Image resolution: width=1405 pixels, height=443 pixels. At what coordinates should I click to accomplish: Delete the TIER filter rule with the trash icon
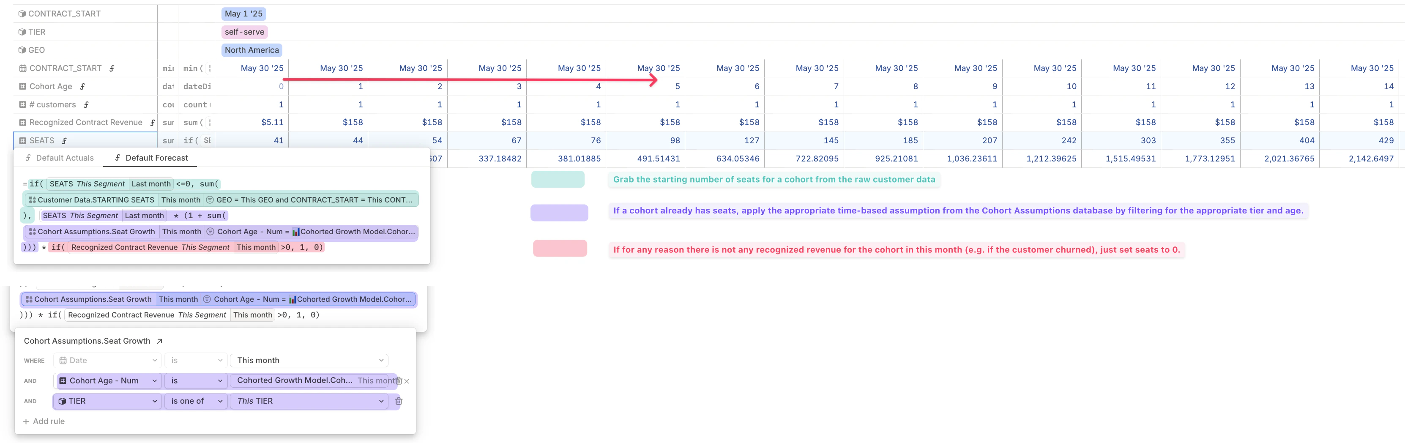tap(399, 401)
